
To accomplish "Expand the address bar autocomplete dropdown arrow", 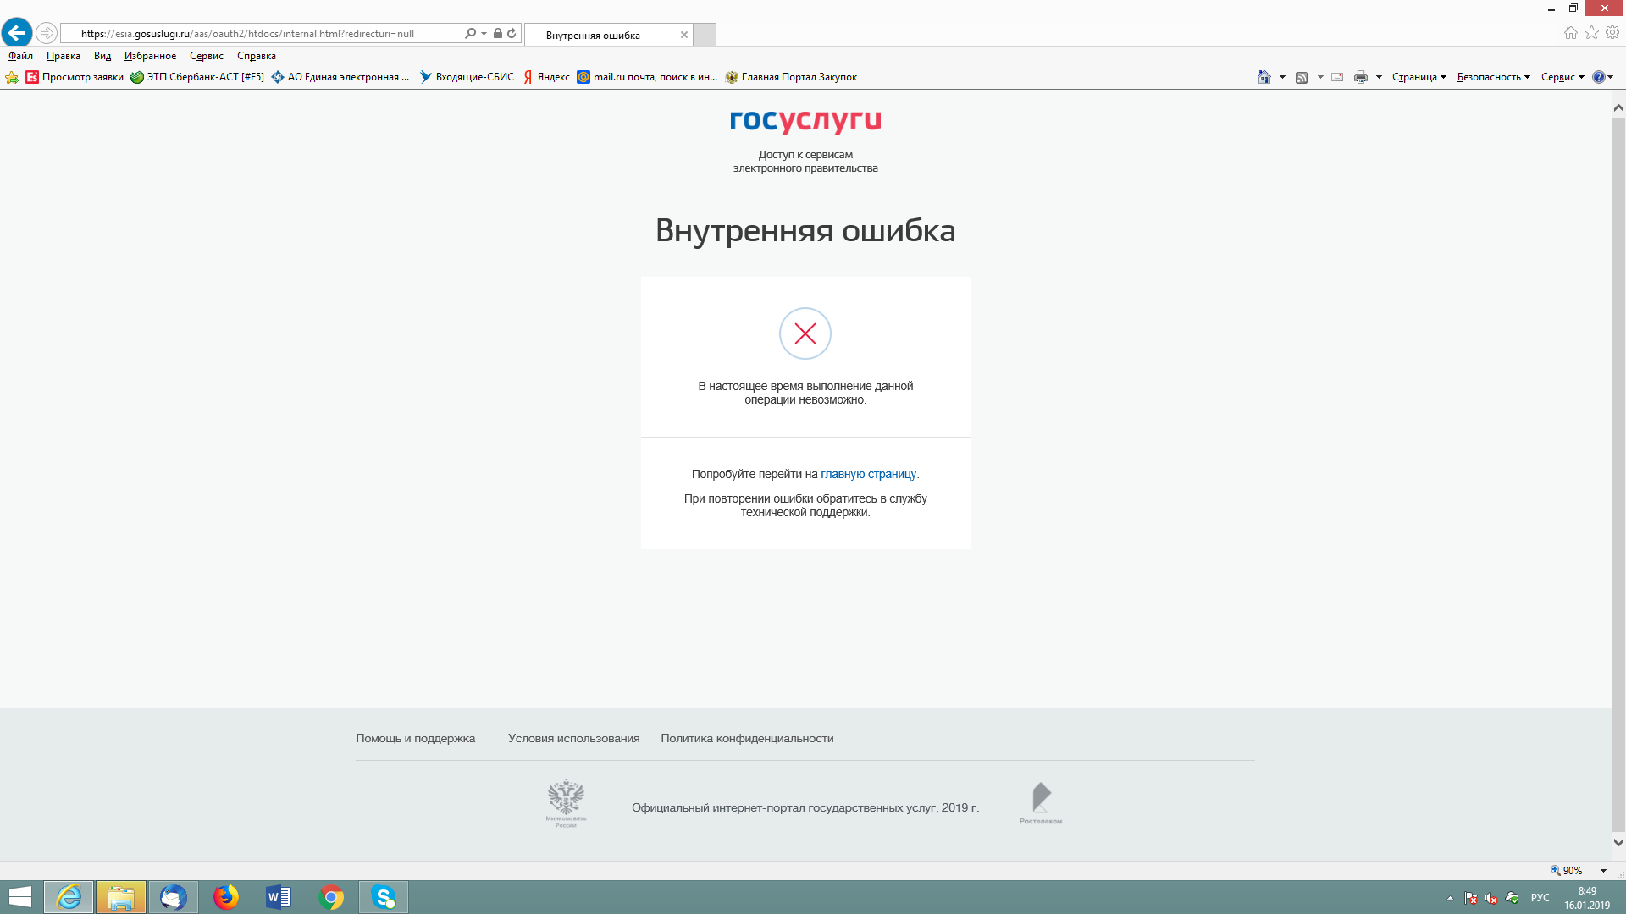I will pyautogui.click(x=484, y=34).
